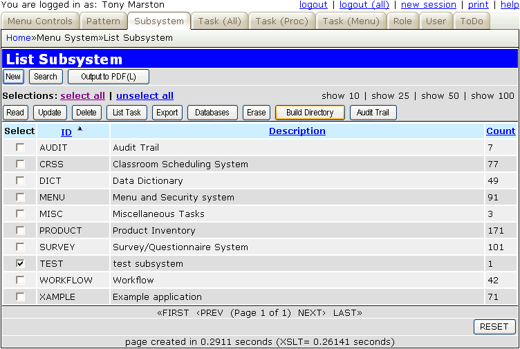Sort by the Count column header
The width and height of the screenshot is (520, 349).
(500, 131)
